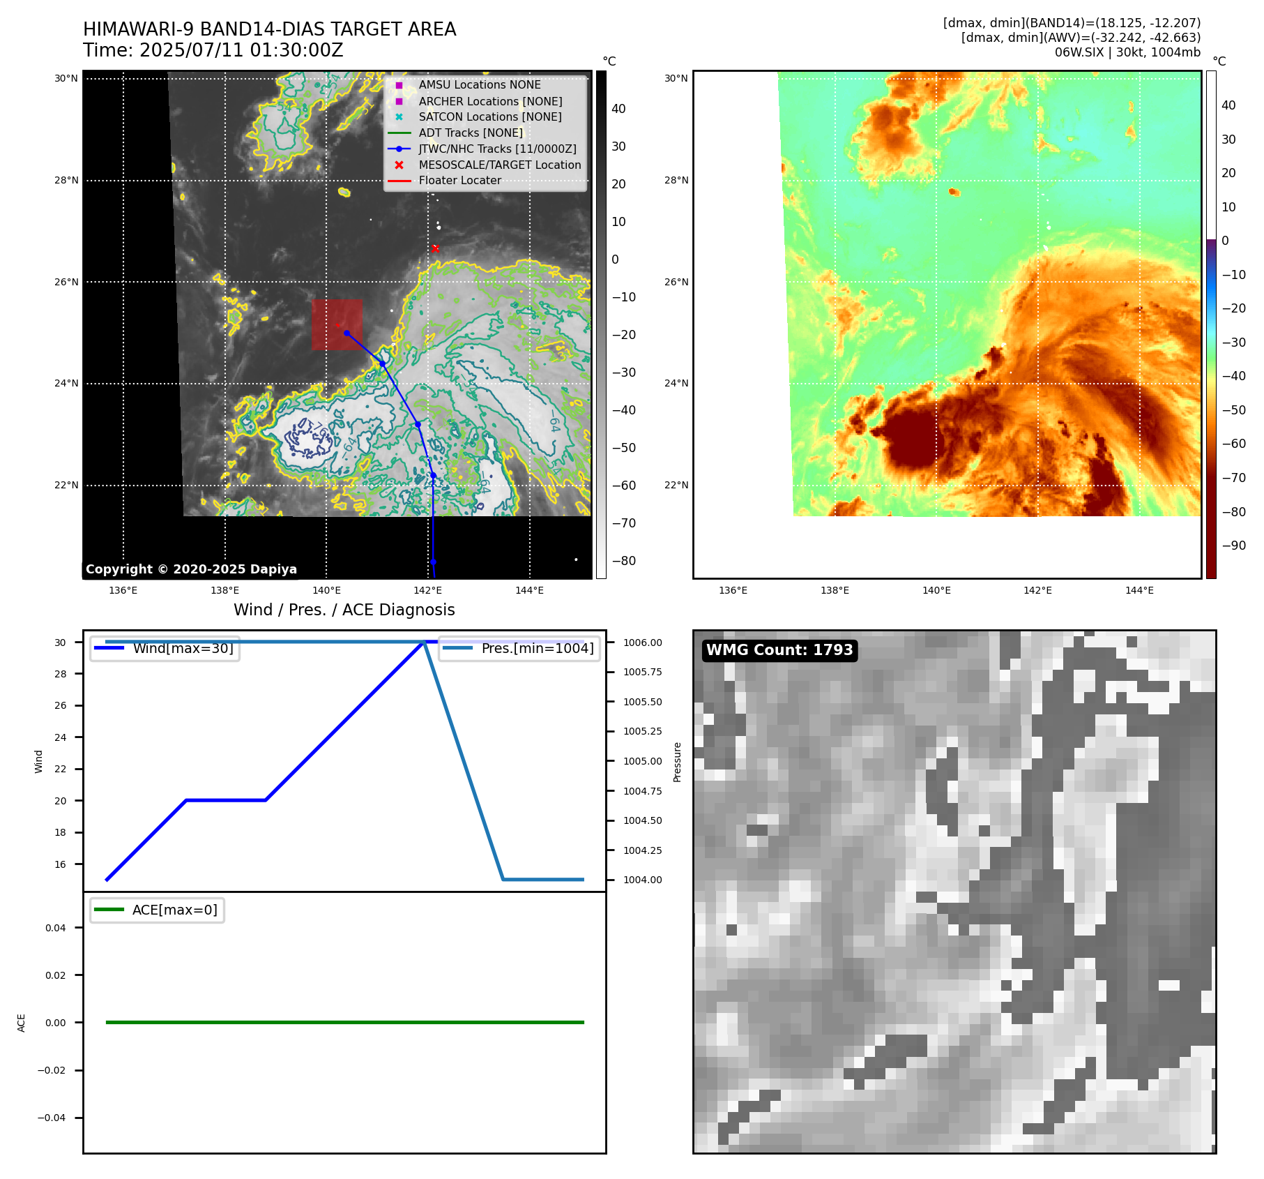This screenshot has width=1264, height=1179.
Task: Click the JTWC track point near 22.2°N
Action: pyautogui.click(x=433, y=475)
